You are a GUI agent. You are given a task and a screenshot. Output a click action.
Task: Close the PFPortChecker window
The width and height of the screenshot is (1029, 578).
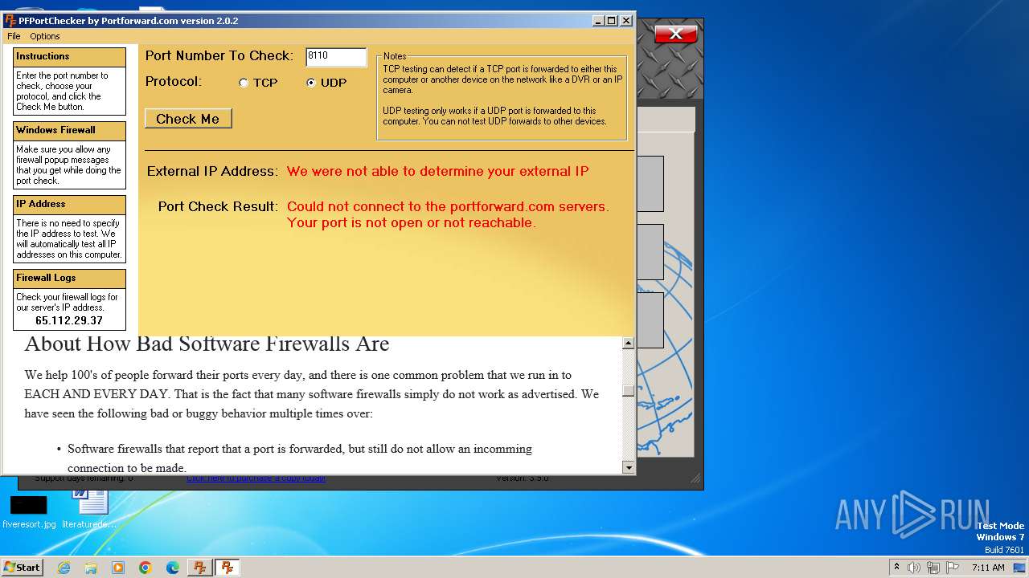click(x=625, y=21)
